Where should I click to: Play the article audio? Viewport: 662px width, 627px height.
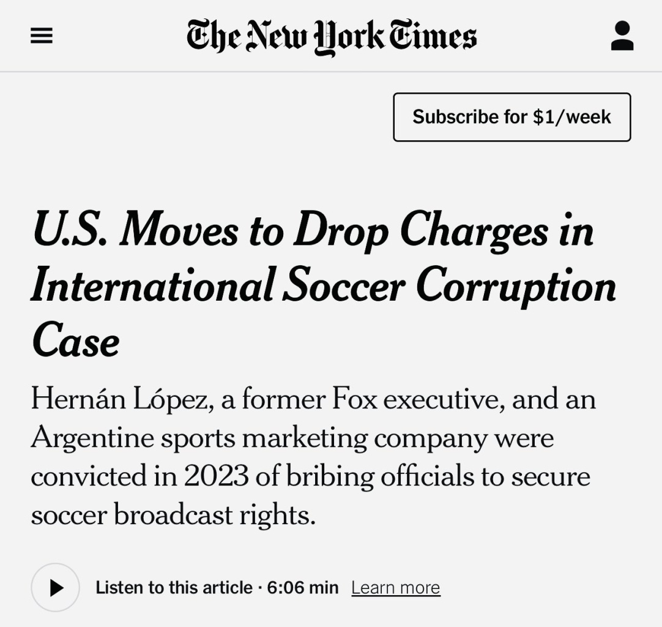tap(55, 587)
